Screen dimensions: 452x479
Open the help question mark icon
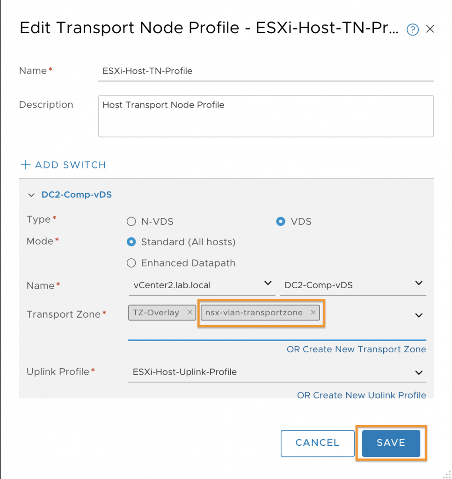pos(413,29)
